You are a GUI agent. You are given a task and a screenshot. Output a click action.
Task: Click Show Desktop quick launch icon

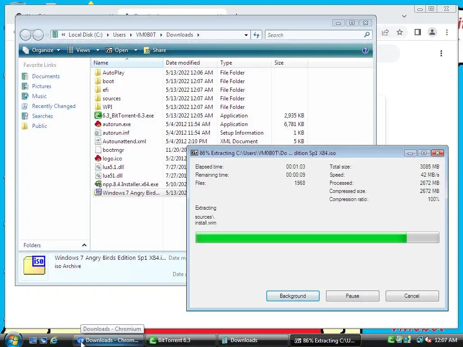tap(33, 340)
